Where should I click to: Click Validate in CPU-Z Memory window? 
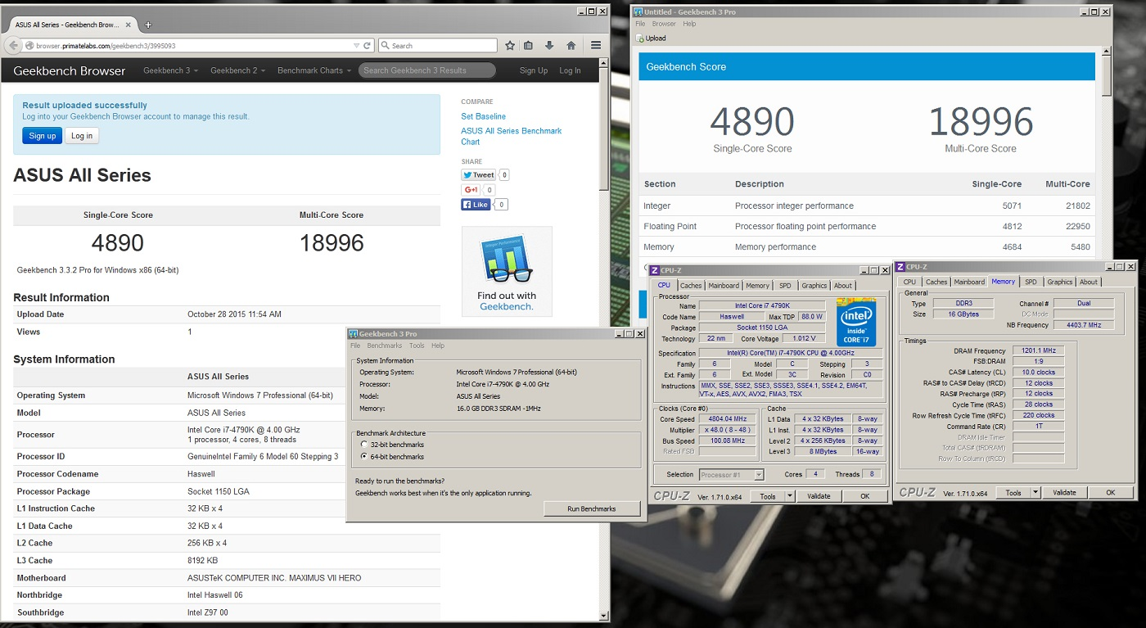pos(1064,493)
